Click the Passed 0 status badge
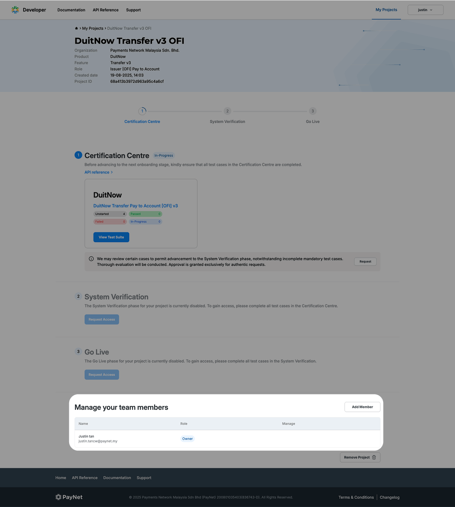455x507 pixels. click(146, 214)
